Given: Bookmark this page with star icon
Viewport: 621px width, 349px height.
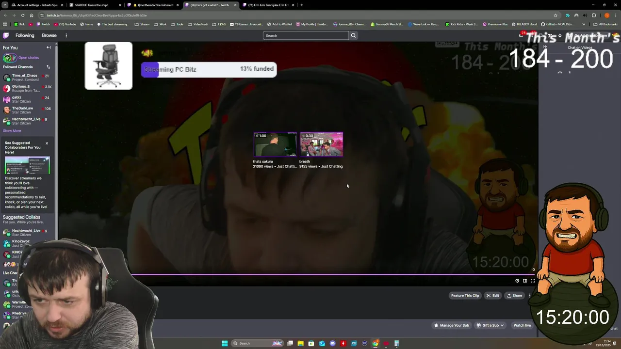Looking at the screenshot, I should point(556,15).
